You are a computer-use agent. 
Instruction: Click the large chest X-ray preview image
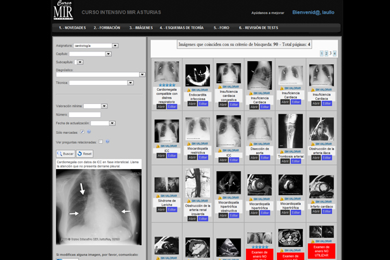click(x=99, y=207)
